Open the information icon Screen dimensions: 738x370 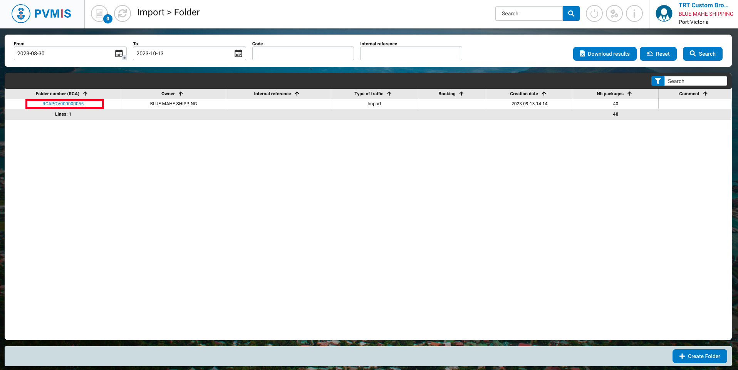634,14
